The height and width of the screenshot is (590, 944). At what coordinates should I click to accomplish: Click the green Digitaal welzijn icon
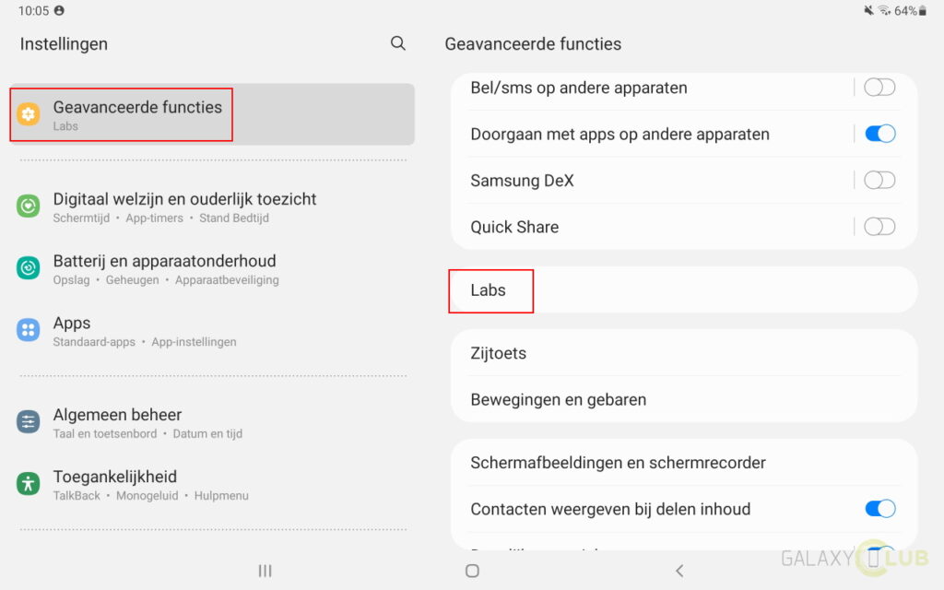[x=29, y=206]
